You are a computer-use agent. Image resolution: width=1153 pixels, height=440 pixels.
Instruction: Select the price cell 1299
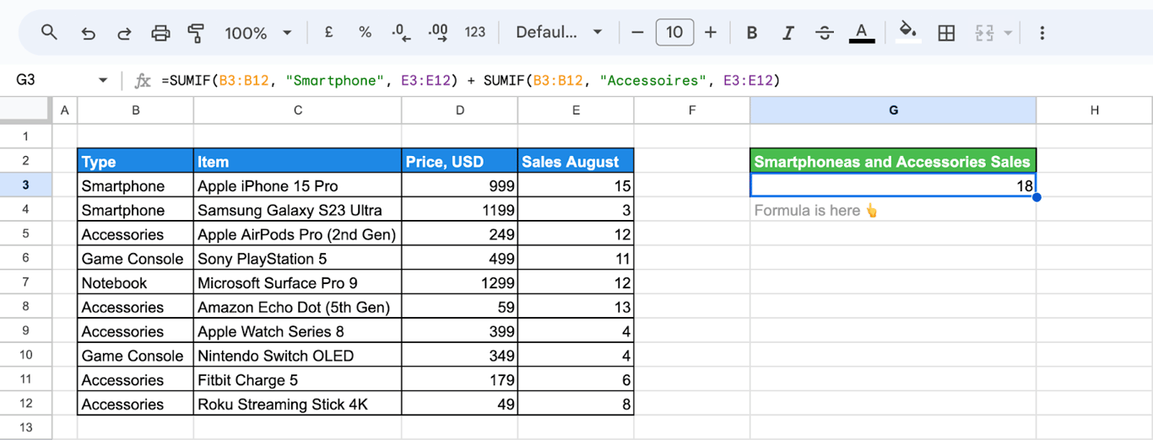(x=460, y=283)
